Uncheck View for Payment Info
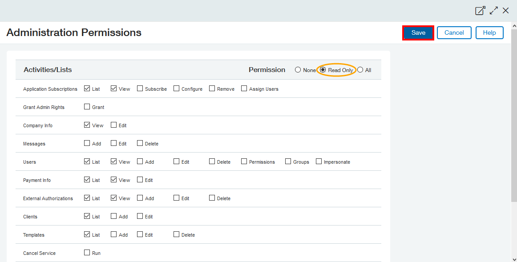 (114, 180)
